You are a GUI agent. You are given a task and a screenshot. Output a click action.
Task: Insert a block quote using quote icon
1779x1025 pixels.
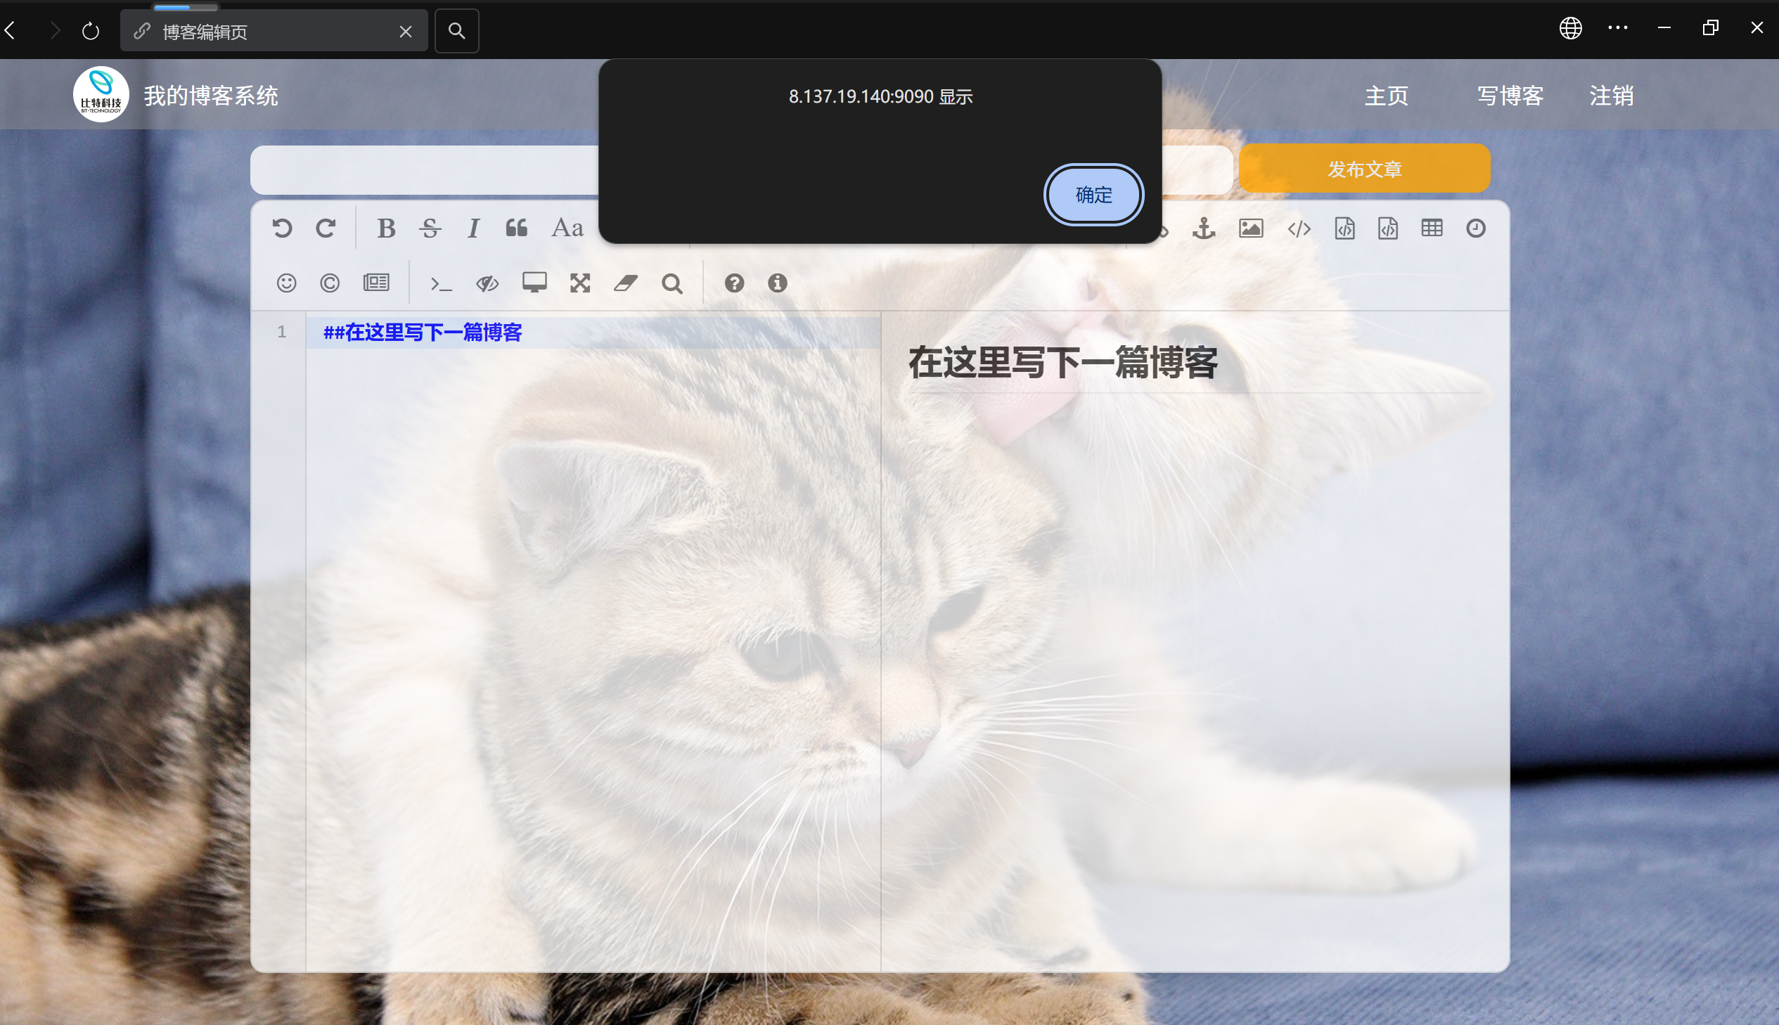[x=516, y=228]
